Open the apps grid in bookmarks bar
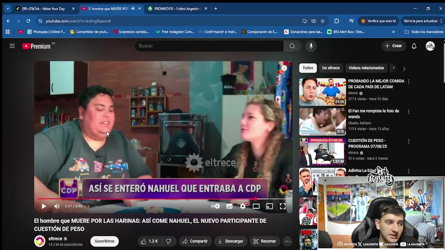445x250 pixels. pos(8,32)
